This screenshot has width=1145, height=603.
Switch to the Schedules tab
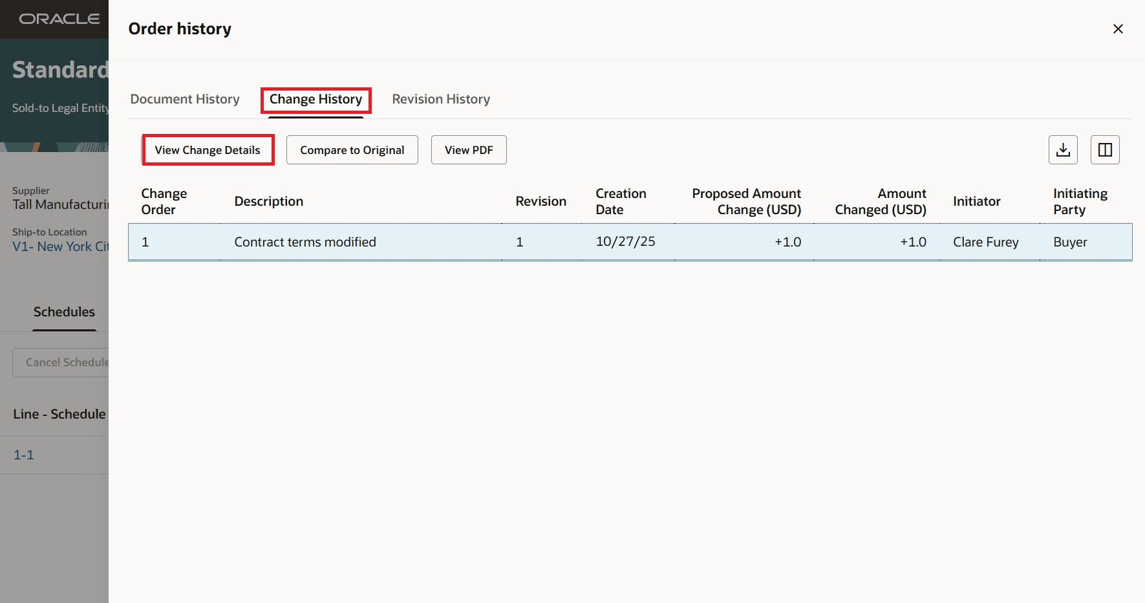coord(64,311)
